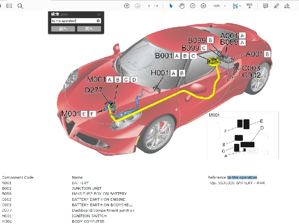Click the current page number field

(x=149, y=6)
